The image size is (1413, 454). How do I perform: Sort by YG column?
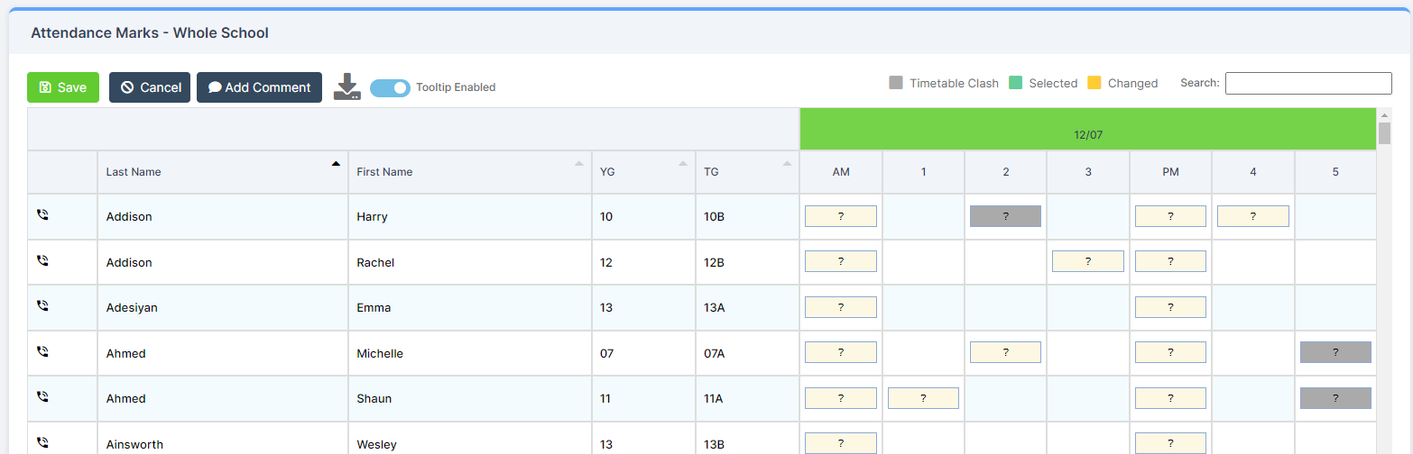pos(643,172)
